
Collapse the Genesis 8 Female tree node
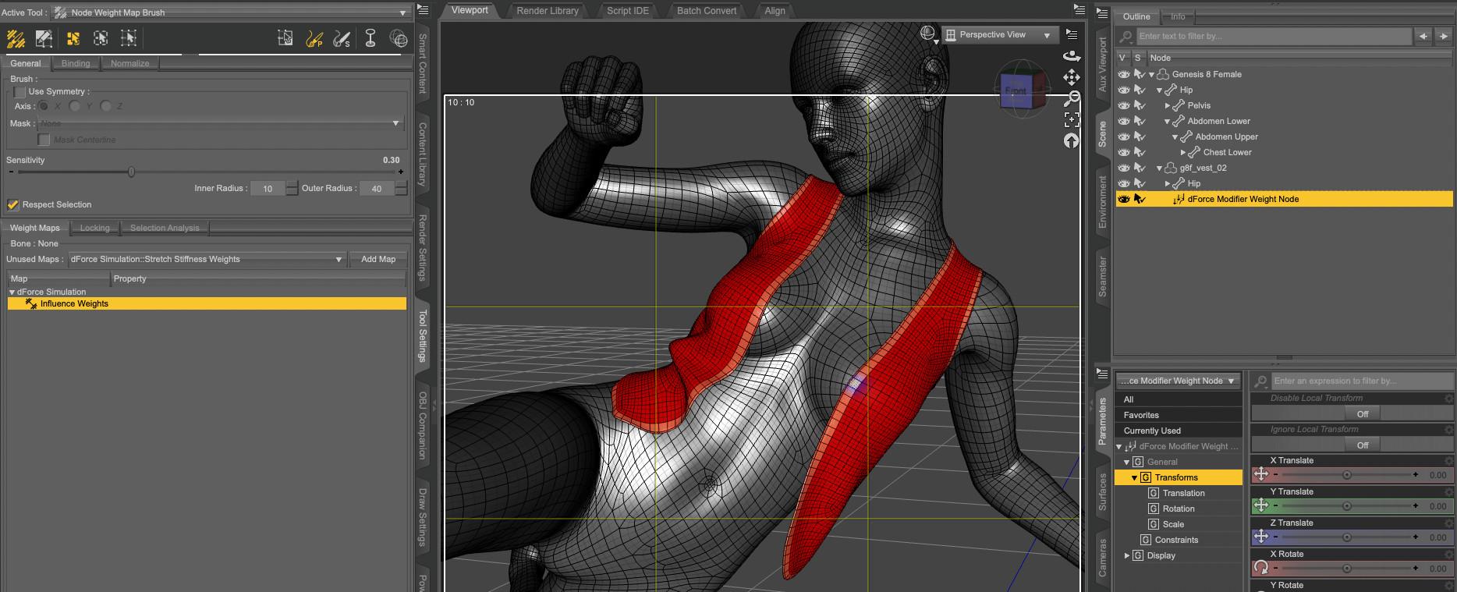(x=1151, y=75)
